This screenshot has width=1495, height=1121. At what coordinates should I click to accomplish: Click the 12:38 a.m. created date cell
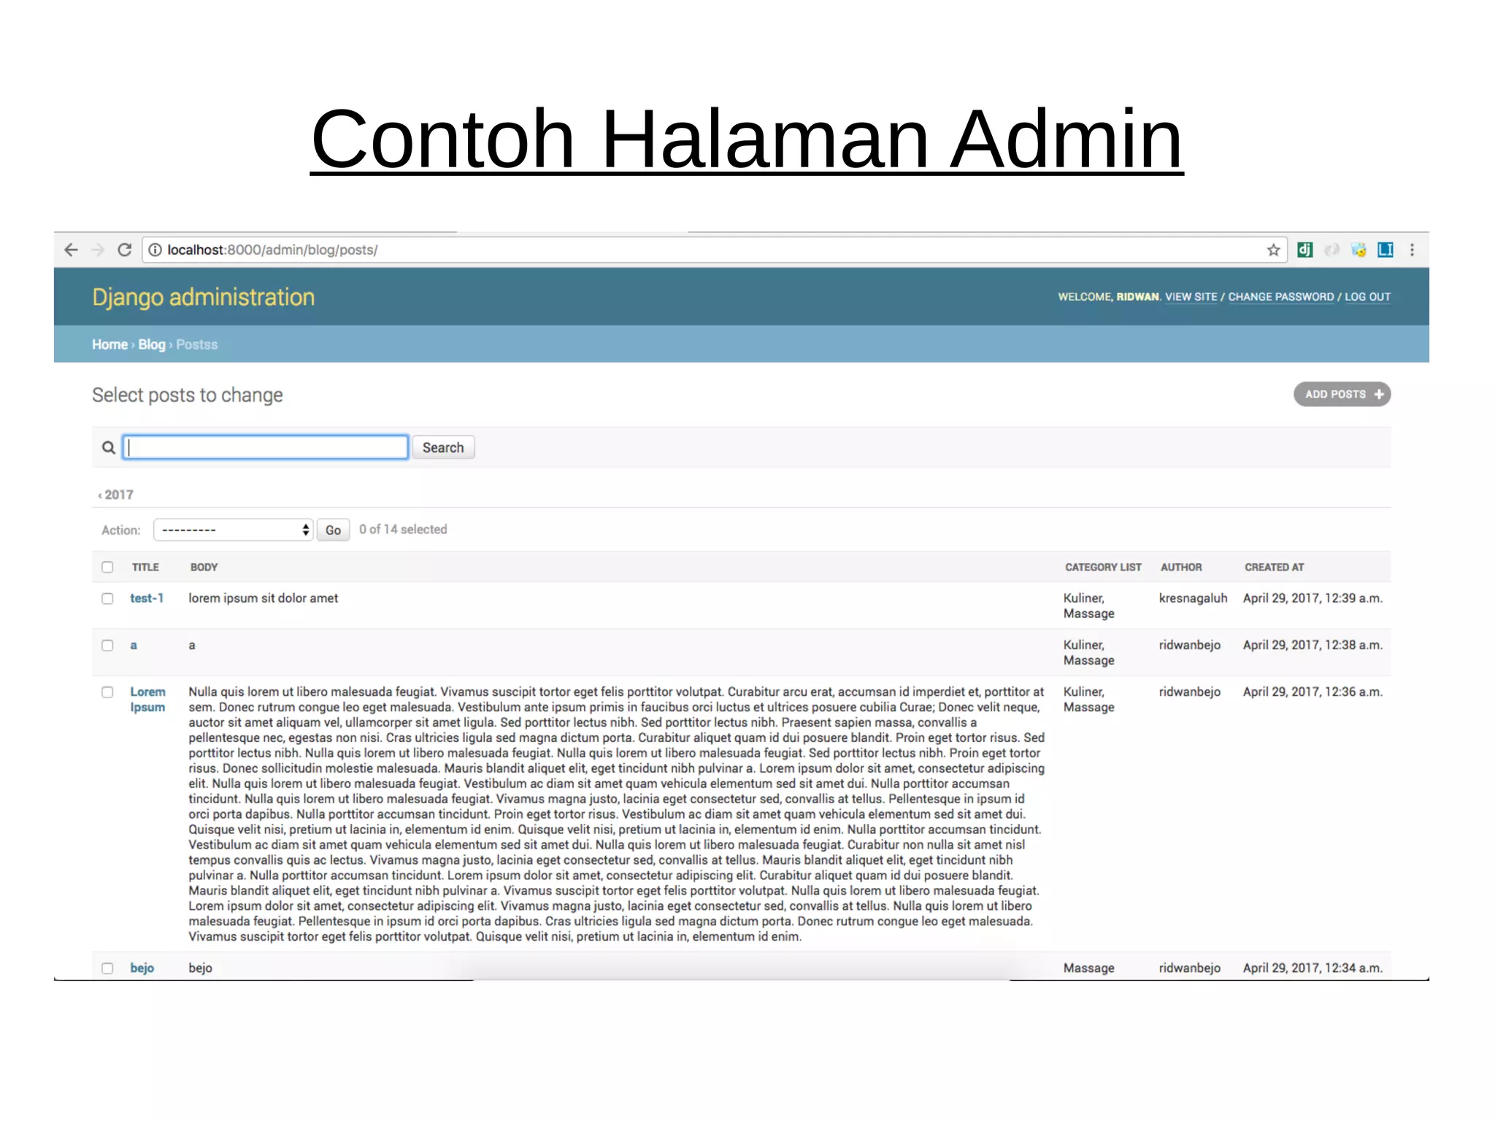(1313, 645)
